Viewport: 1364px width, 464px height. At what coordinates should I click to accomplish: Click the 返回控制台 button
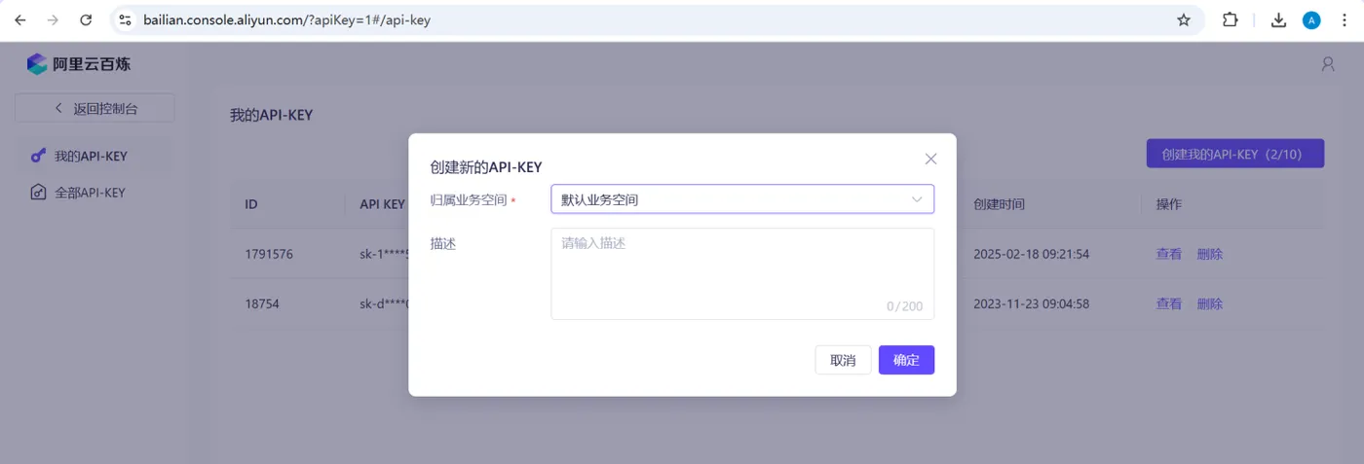click(x=95, y=108)
